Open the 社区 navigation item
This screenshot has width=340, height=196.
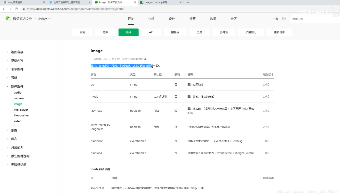point(233,18)
